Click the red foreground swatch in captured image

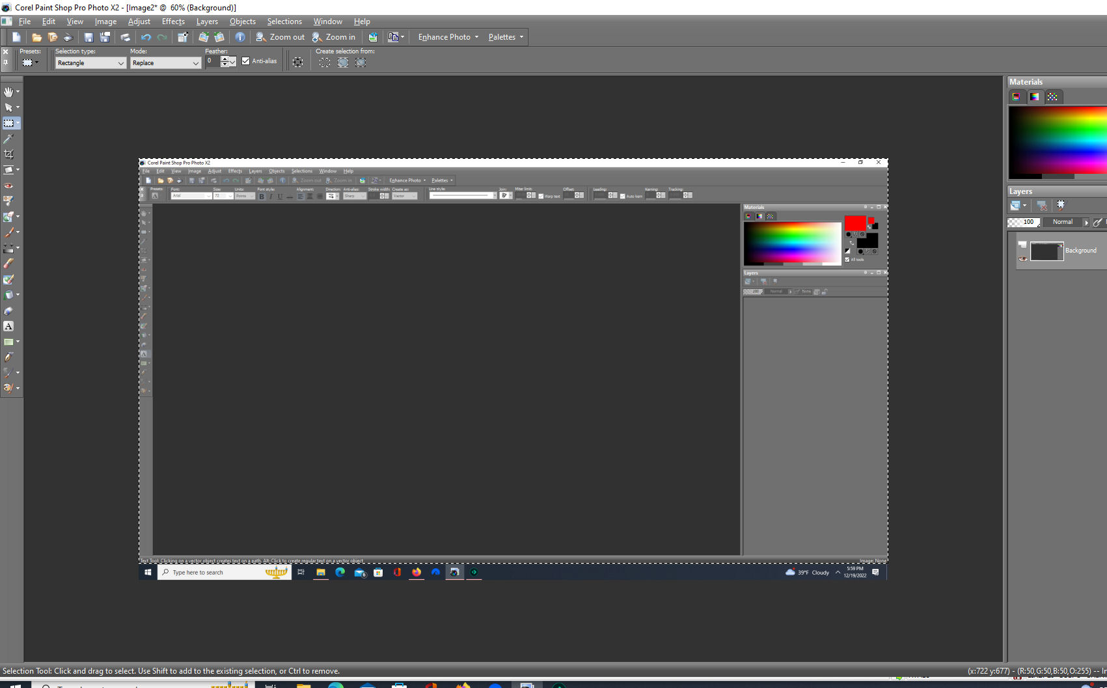(x=855, y=224)
